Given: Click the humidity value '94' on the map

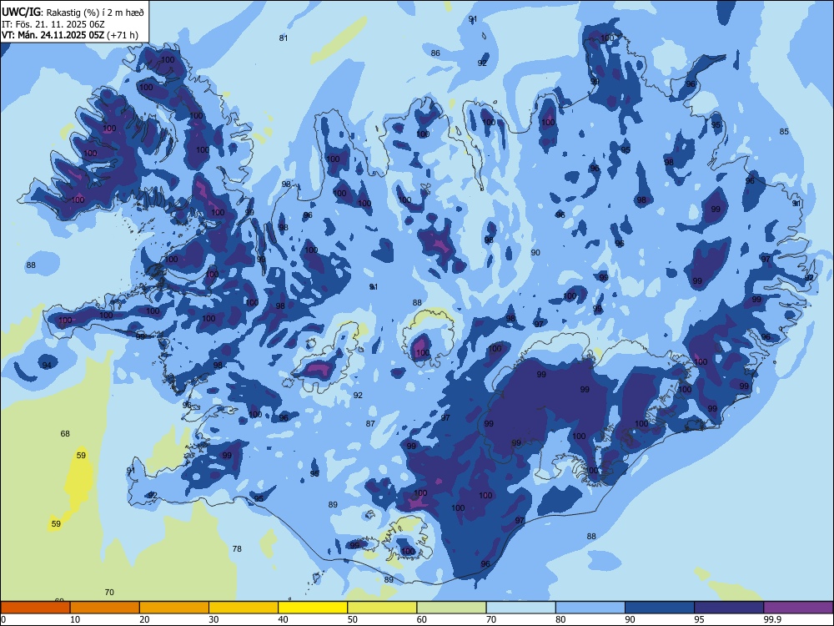Looking at the screenshot, I should click(47, 366).
